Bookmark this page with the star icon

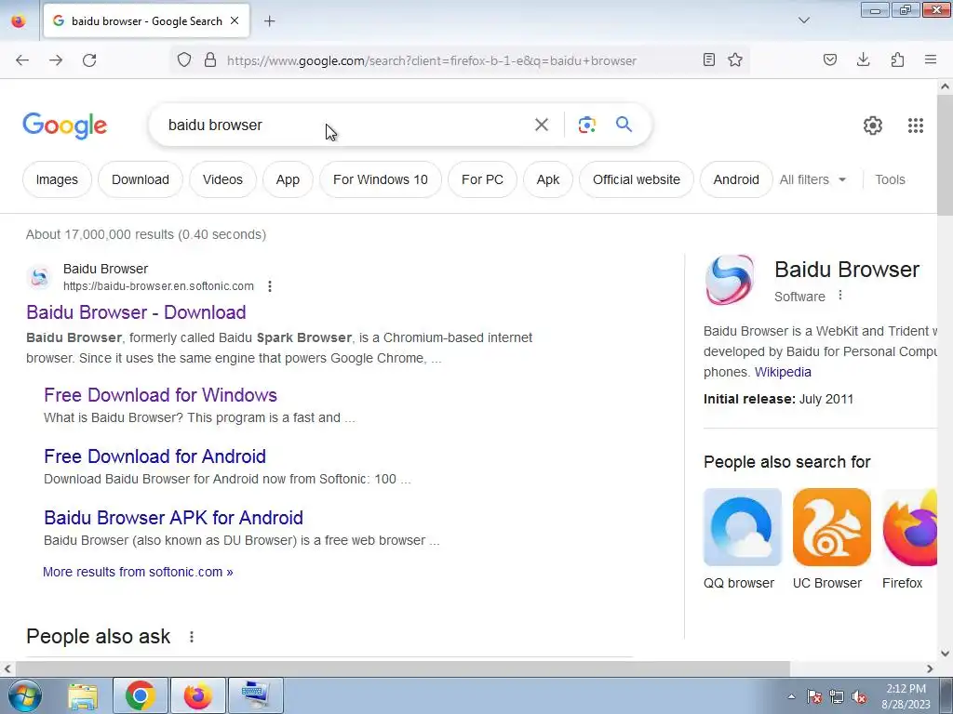(735, 59)
